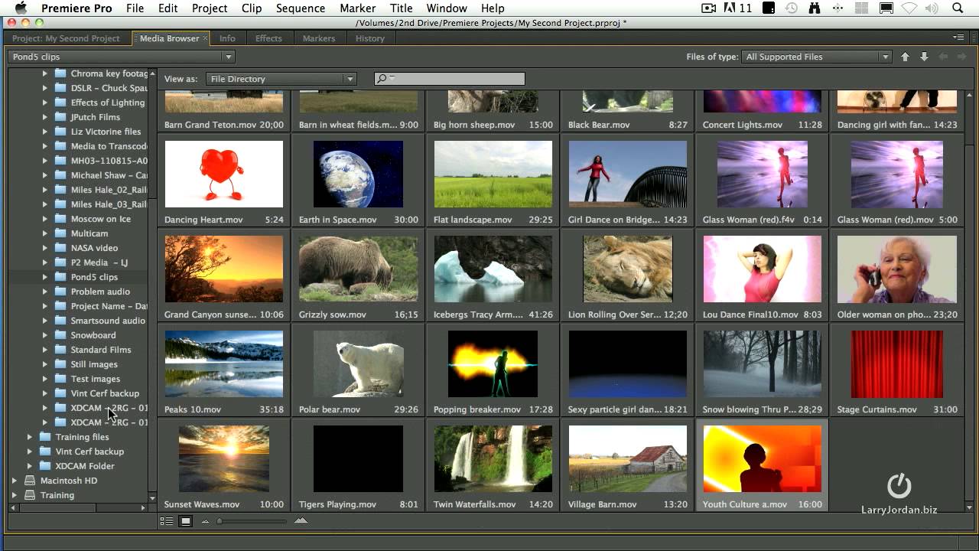Click the down arrow navigation icon
The image size is (979, 551).
tap(924, 57)
